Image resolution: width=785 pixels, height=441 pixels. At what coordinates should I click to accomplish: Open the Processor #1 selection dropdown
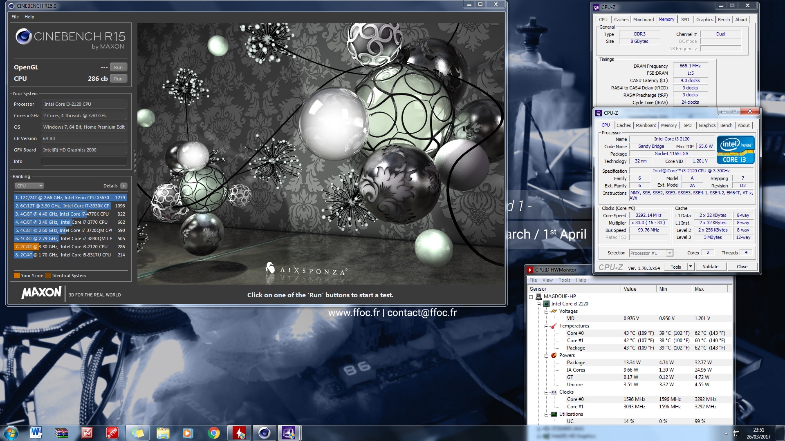click(x=651, y=253)
